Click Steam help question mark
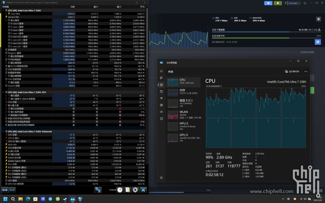The width and height of the screenshot is (325, 203). pos(286,3)
